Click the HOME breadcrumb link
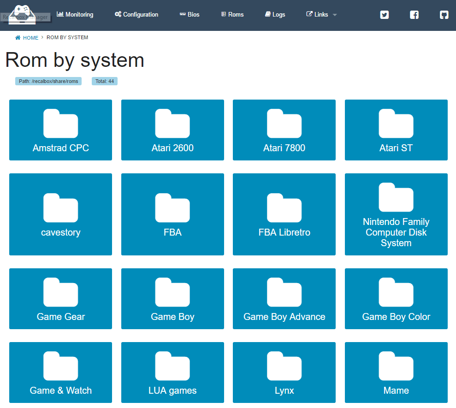The image size is (456, 408). pos(30,38)
